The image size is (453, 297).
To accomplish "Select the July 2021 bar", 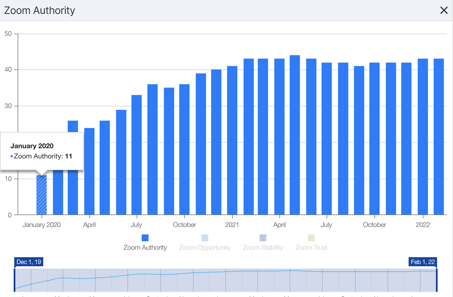I will point(327,139).
